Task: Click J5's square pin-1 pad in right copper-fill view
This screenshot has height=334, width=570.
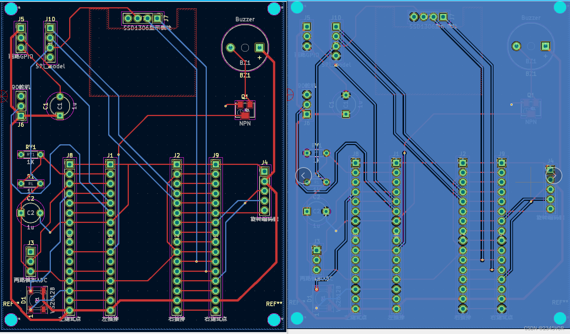Action: point(307,26)
